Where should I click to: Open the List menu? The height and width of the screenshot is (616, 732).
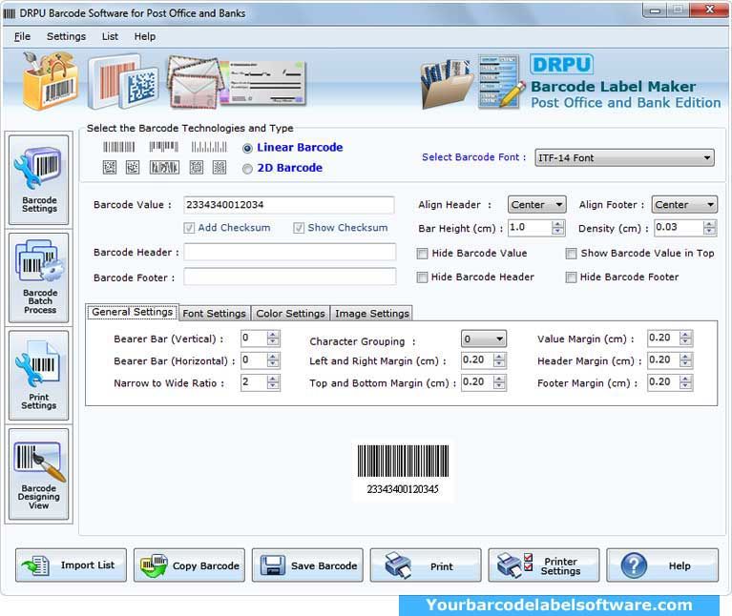coord(110,36)
